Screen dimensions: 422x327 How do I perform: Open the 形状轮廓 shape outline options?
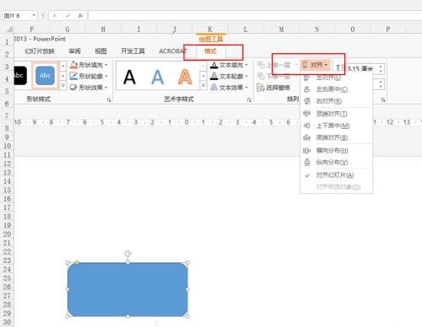click(x=89, y=76)
